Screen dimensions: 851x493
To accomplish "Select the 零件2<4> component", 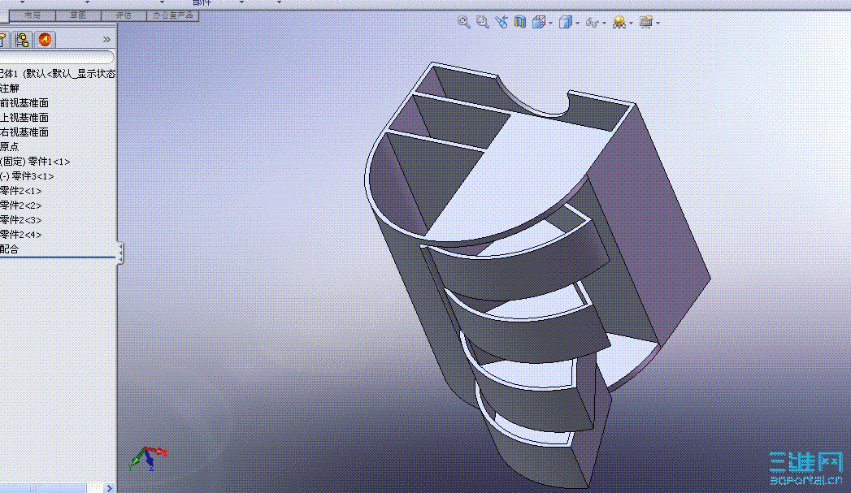I will coord(20,235).
